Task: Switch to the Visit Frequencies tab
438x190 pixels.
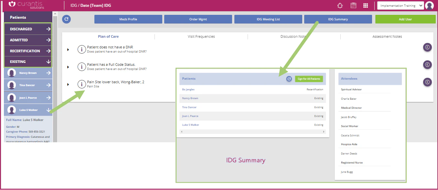Action: pos(201,36)
